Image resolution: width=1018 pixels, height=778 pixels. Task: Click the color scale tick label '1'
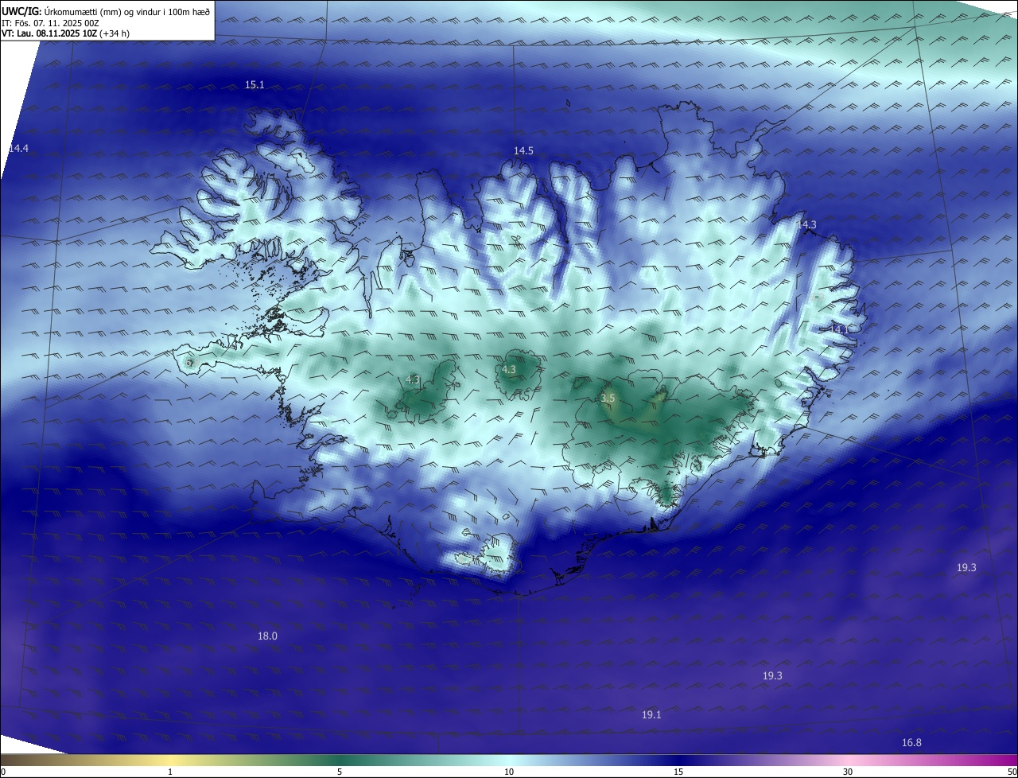point(170,772)
